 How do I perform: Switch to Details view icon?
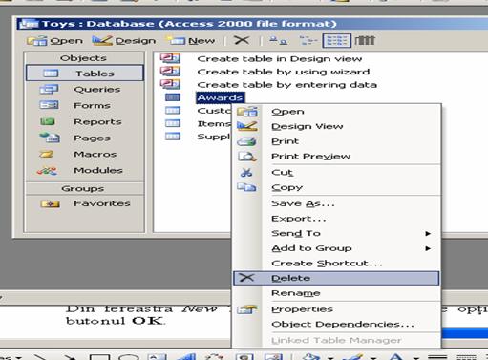click(365, 40)
